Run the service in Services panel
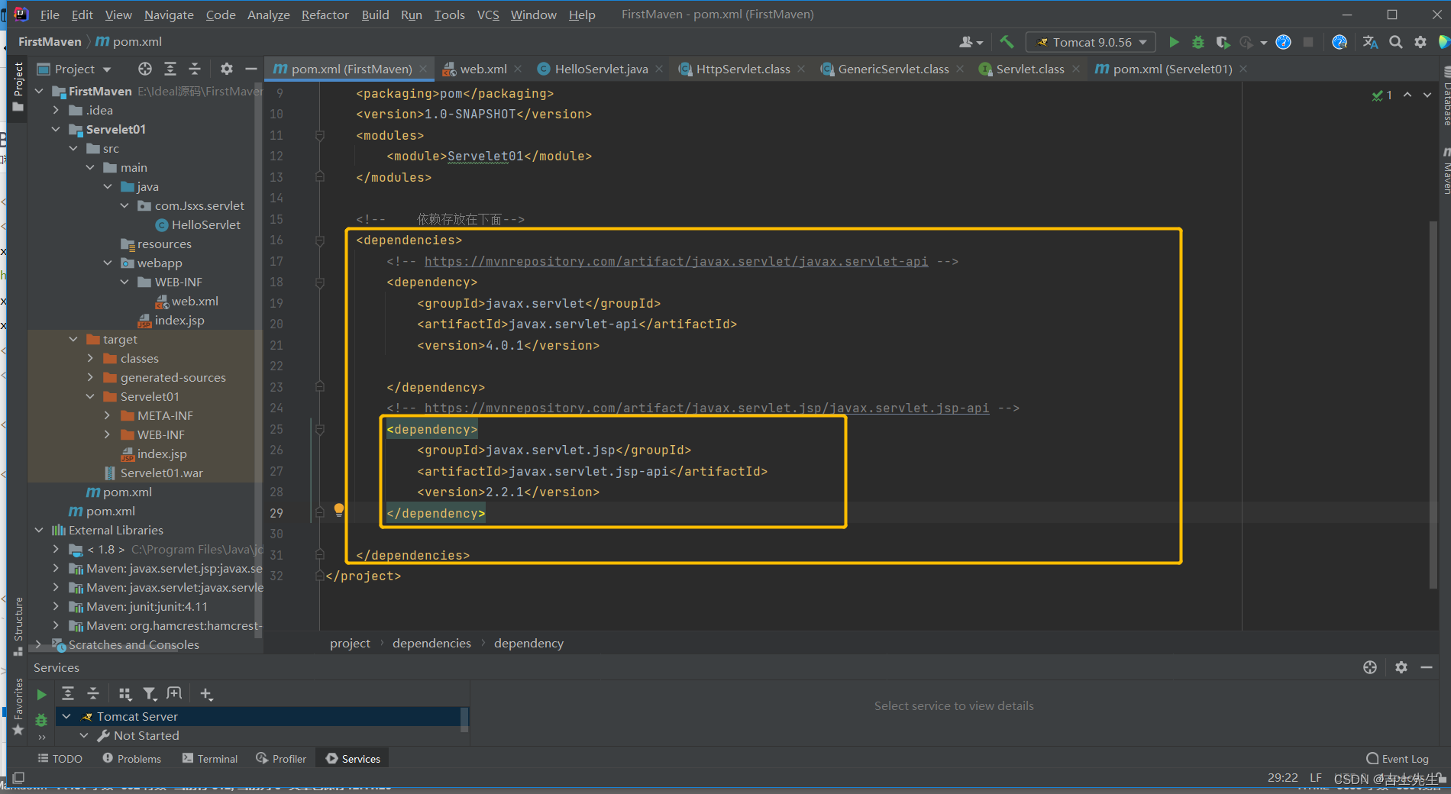The width and height of the screenshot is (1451, 794). [x=42, y=694]
